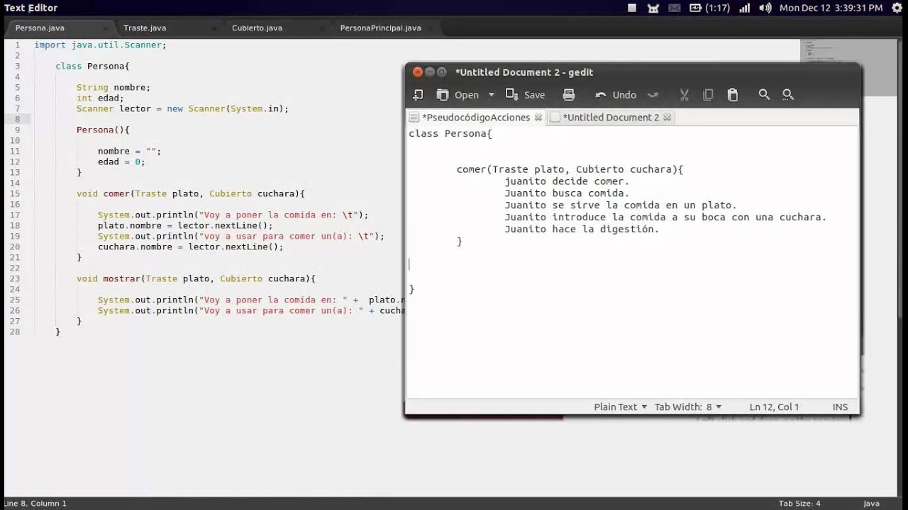Click line 1 import java.util.Scanner code
908x510 pixels.
click(100, 45)
